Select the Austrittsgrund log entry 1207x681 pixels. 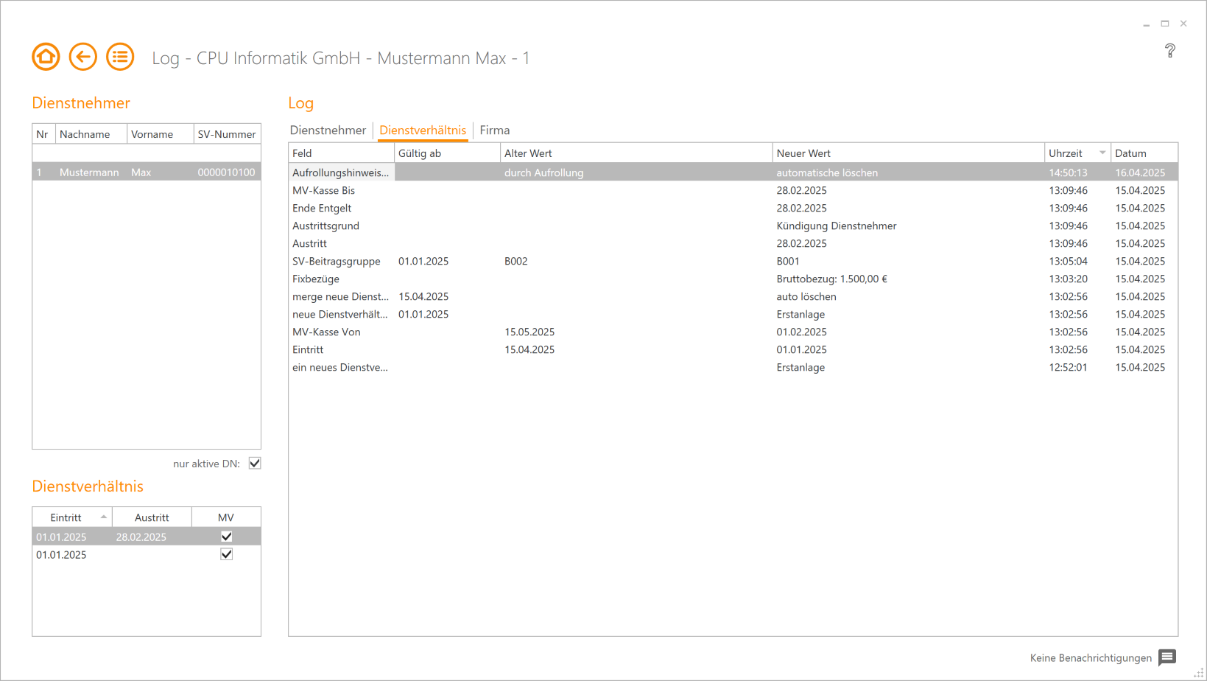pos(325,226)
